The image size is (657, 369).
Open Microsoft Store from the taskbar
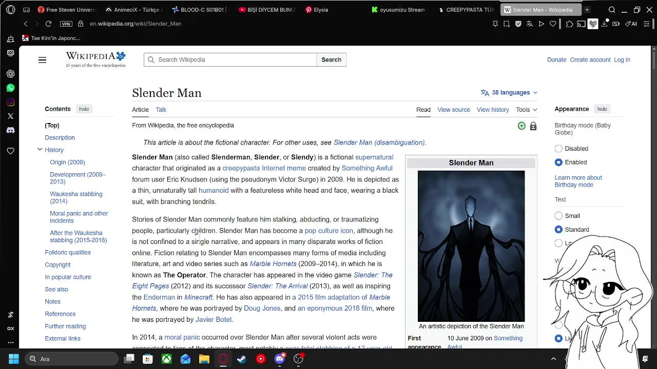(148, 359)
